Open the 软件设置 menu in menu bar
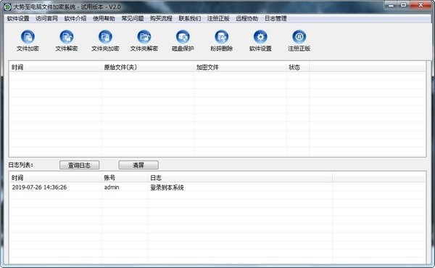This screenshot has height=268, width=435. click(x=18, y=19)
